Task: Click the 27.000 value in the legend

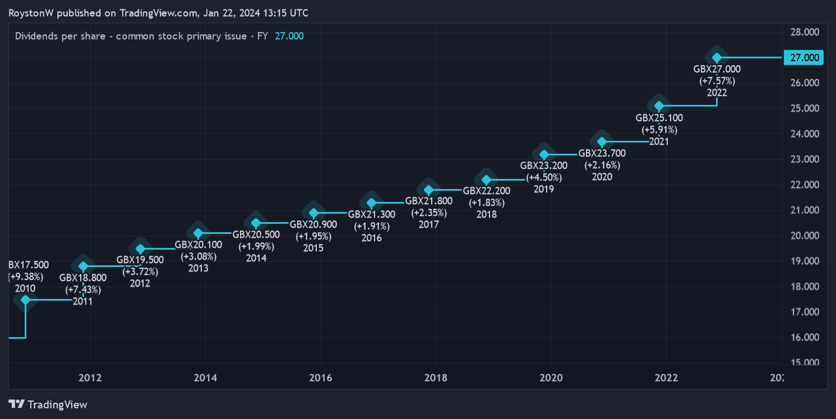Action: tap(289, 36)
